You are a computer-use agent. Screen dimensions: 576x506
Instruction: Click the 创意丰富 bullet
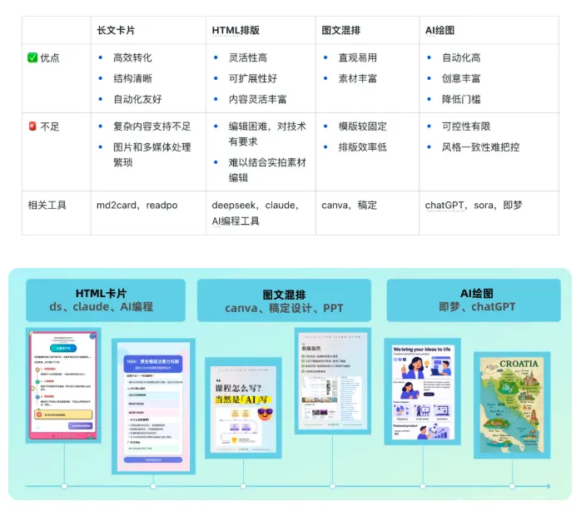[x=461, y=78]
